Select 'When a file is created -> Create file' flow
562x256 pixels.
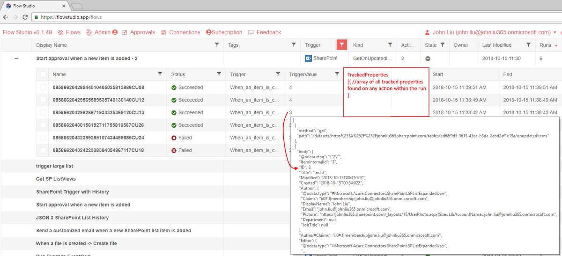click(77, 243)
